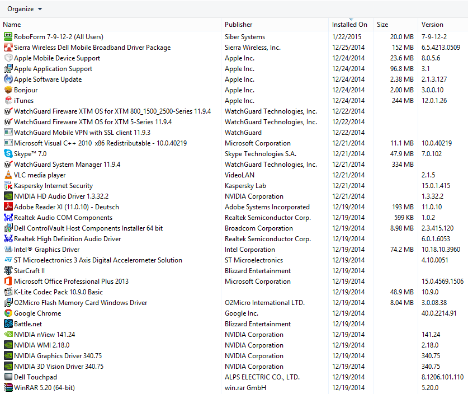Click the Apple Application Support icon
468x394 pixels.
coord(8,69)
